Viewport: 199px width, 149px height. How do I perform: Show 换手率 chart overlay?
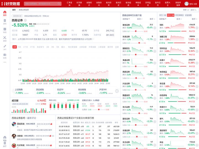click(110, 47)
